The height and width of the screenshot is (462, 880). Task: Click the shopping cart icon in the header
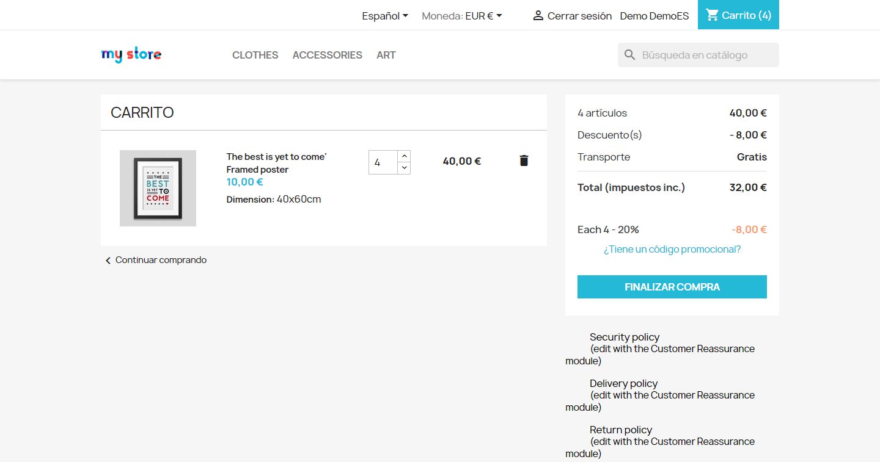[712, 15]
